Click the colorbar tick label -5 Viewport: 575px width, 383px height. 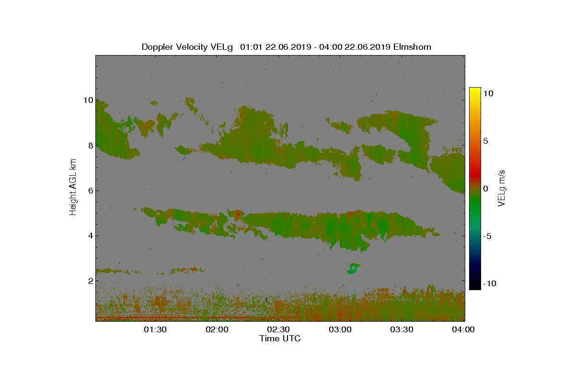tap(487, 236)
